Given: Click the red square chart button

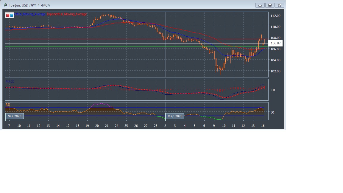Looking at the screenshot, I should tap(8, 15).
